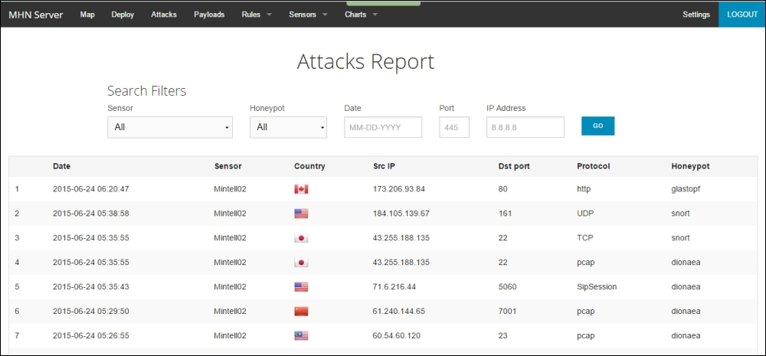Click the US flag in row 5

pyautogui.click(x=301, y=286)
